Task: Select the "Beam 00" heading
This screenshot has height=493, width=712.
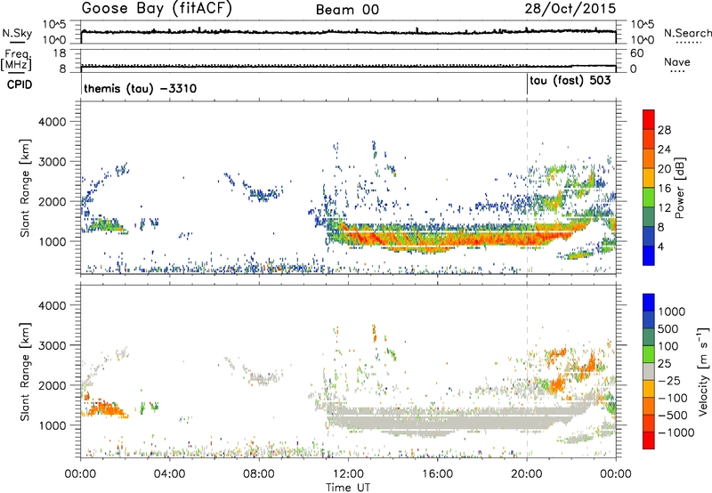Action: pos(347,10)
